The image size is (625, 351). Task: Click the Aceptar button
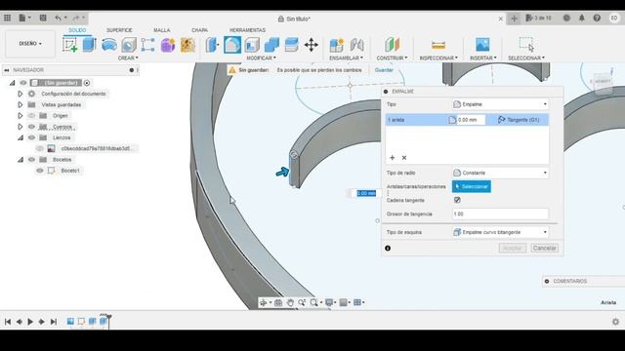513,248
